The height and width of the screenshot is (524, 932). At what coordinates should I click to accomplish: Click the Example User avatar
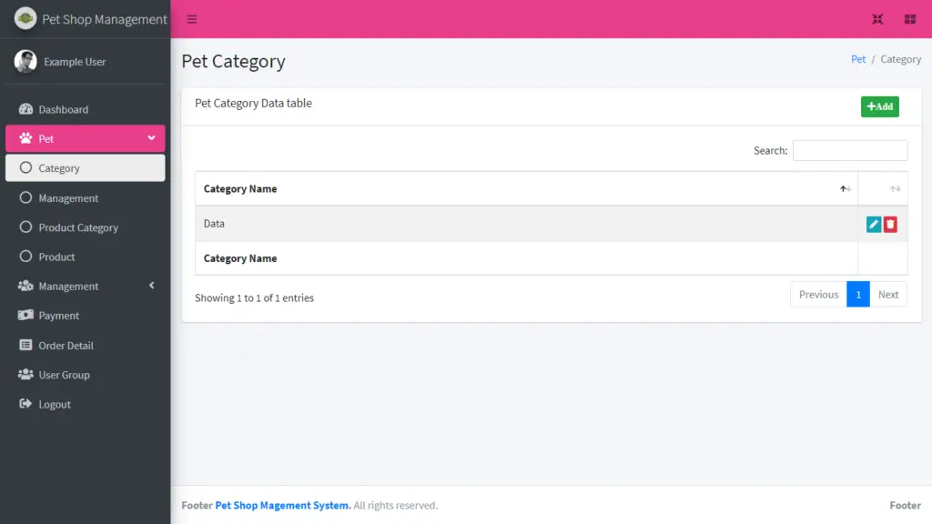pos(25,61)
